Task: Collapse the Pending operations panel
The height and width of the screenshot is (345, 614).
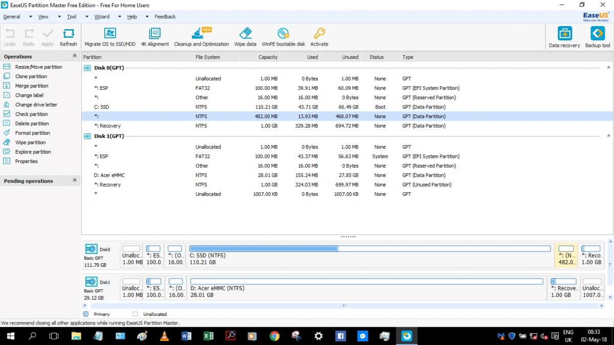Action: (x=75, y=180)
